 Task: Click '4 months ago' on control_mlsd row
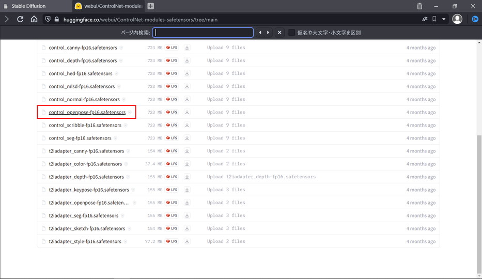(x=421, y=86)
